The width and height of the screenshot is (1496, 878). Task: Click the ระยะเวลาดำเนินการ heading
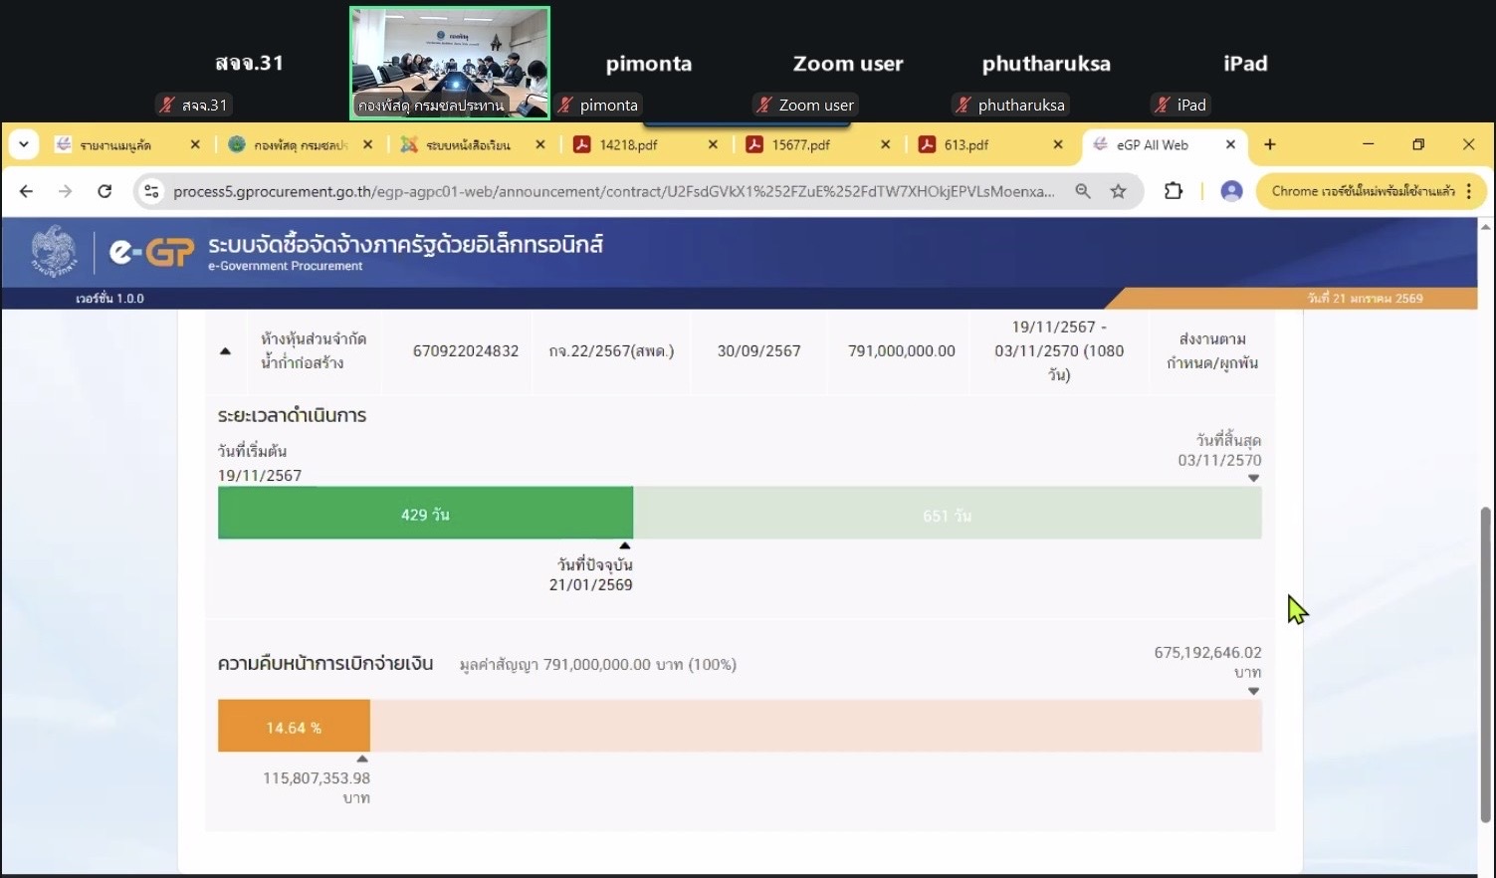point(292,415)
